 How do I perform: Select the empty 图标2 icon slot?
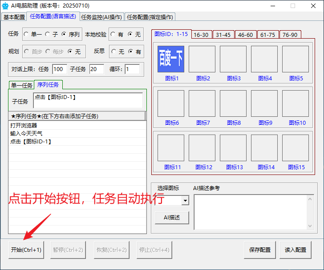[202, 59]
